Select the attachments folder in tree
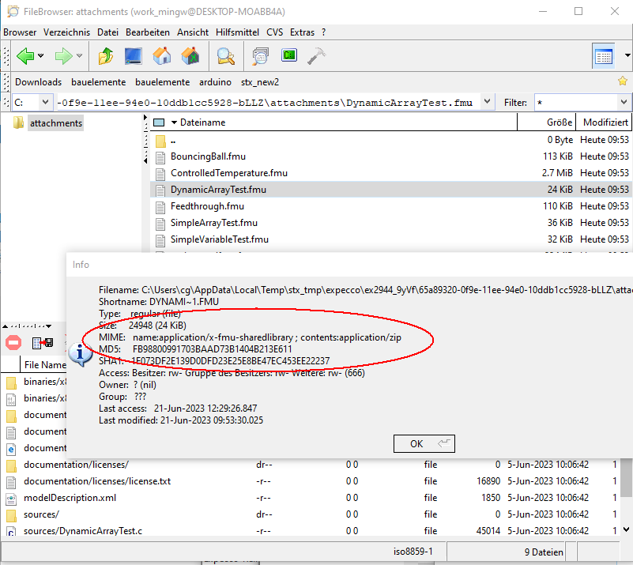The width and height of the screenshot is (633, 565). click(55, 123)
